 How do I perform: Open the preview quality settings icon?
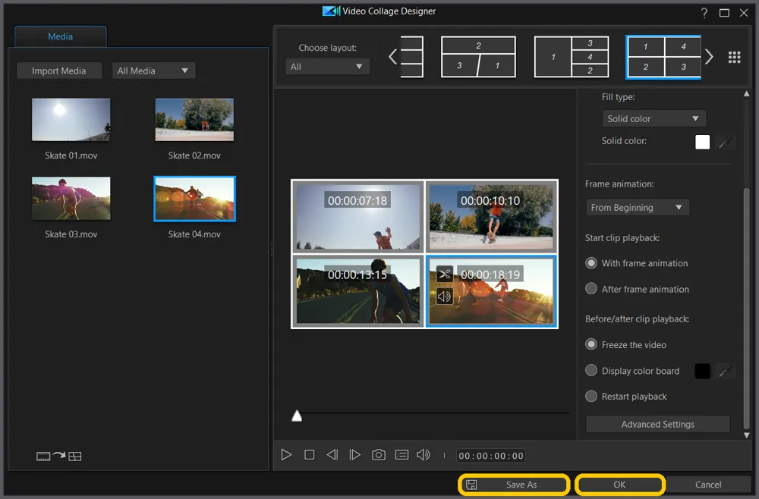(x=402, y=455)
